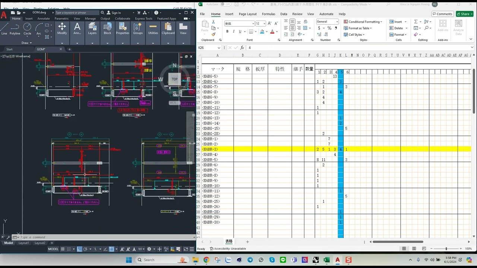Apply Italic formatting in Excel
The width and height of the screenshot is (477, 268).
coord(234,32)
